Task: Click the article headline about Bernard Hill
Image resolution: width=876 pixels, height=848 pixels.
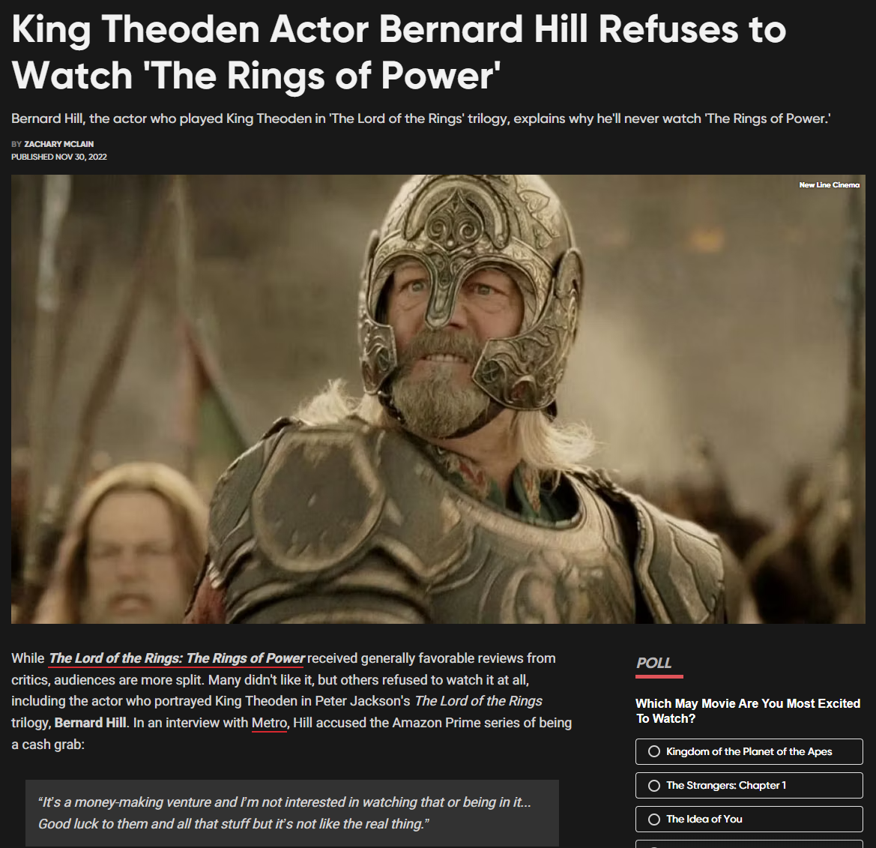Action: click(399, 52)
